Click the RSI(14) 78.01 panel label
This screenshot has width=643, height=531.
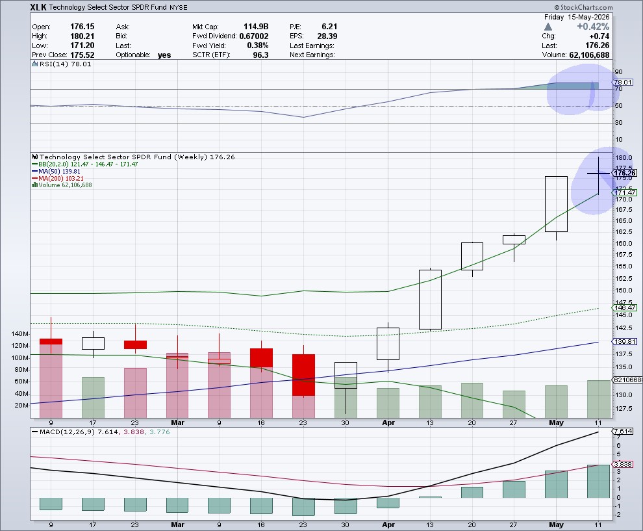[x=65, y=64]
